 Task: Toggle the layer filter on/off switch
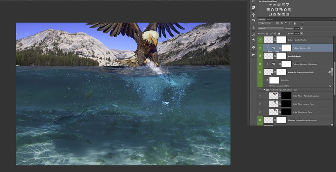coord(302,23)
